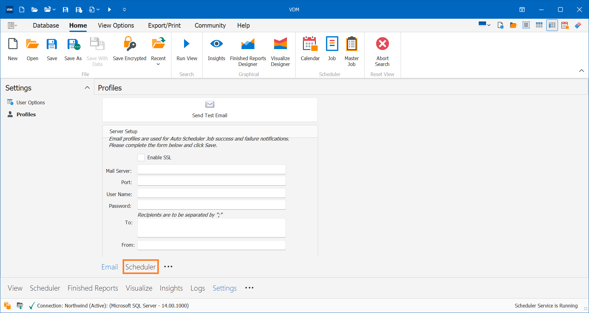589x313 pixels.
Task: Go to the Visualize bottom tab
Action: pyautogui.click(x=139, y=288)
